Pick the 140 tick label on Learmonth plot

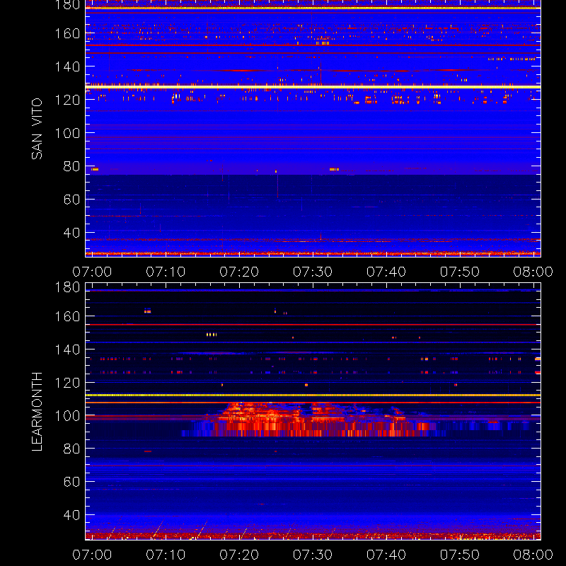[67, 350]
